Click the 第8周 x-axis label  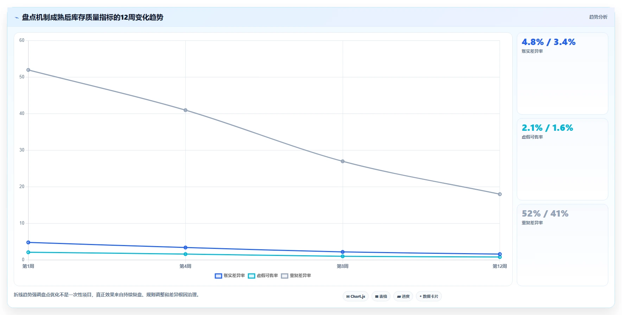tap(343, 266)
